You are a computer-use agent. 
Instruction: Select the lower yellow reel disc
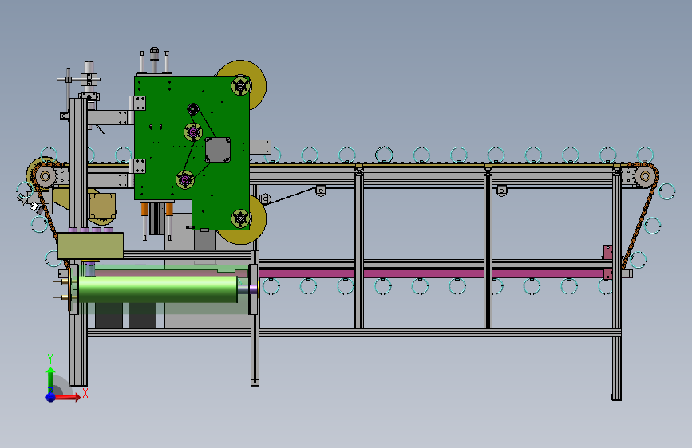257,221
